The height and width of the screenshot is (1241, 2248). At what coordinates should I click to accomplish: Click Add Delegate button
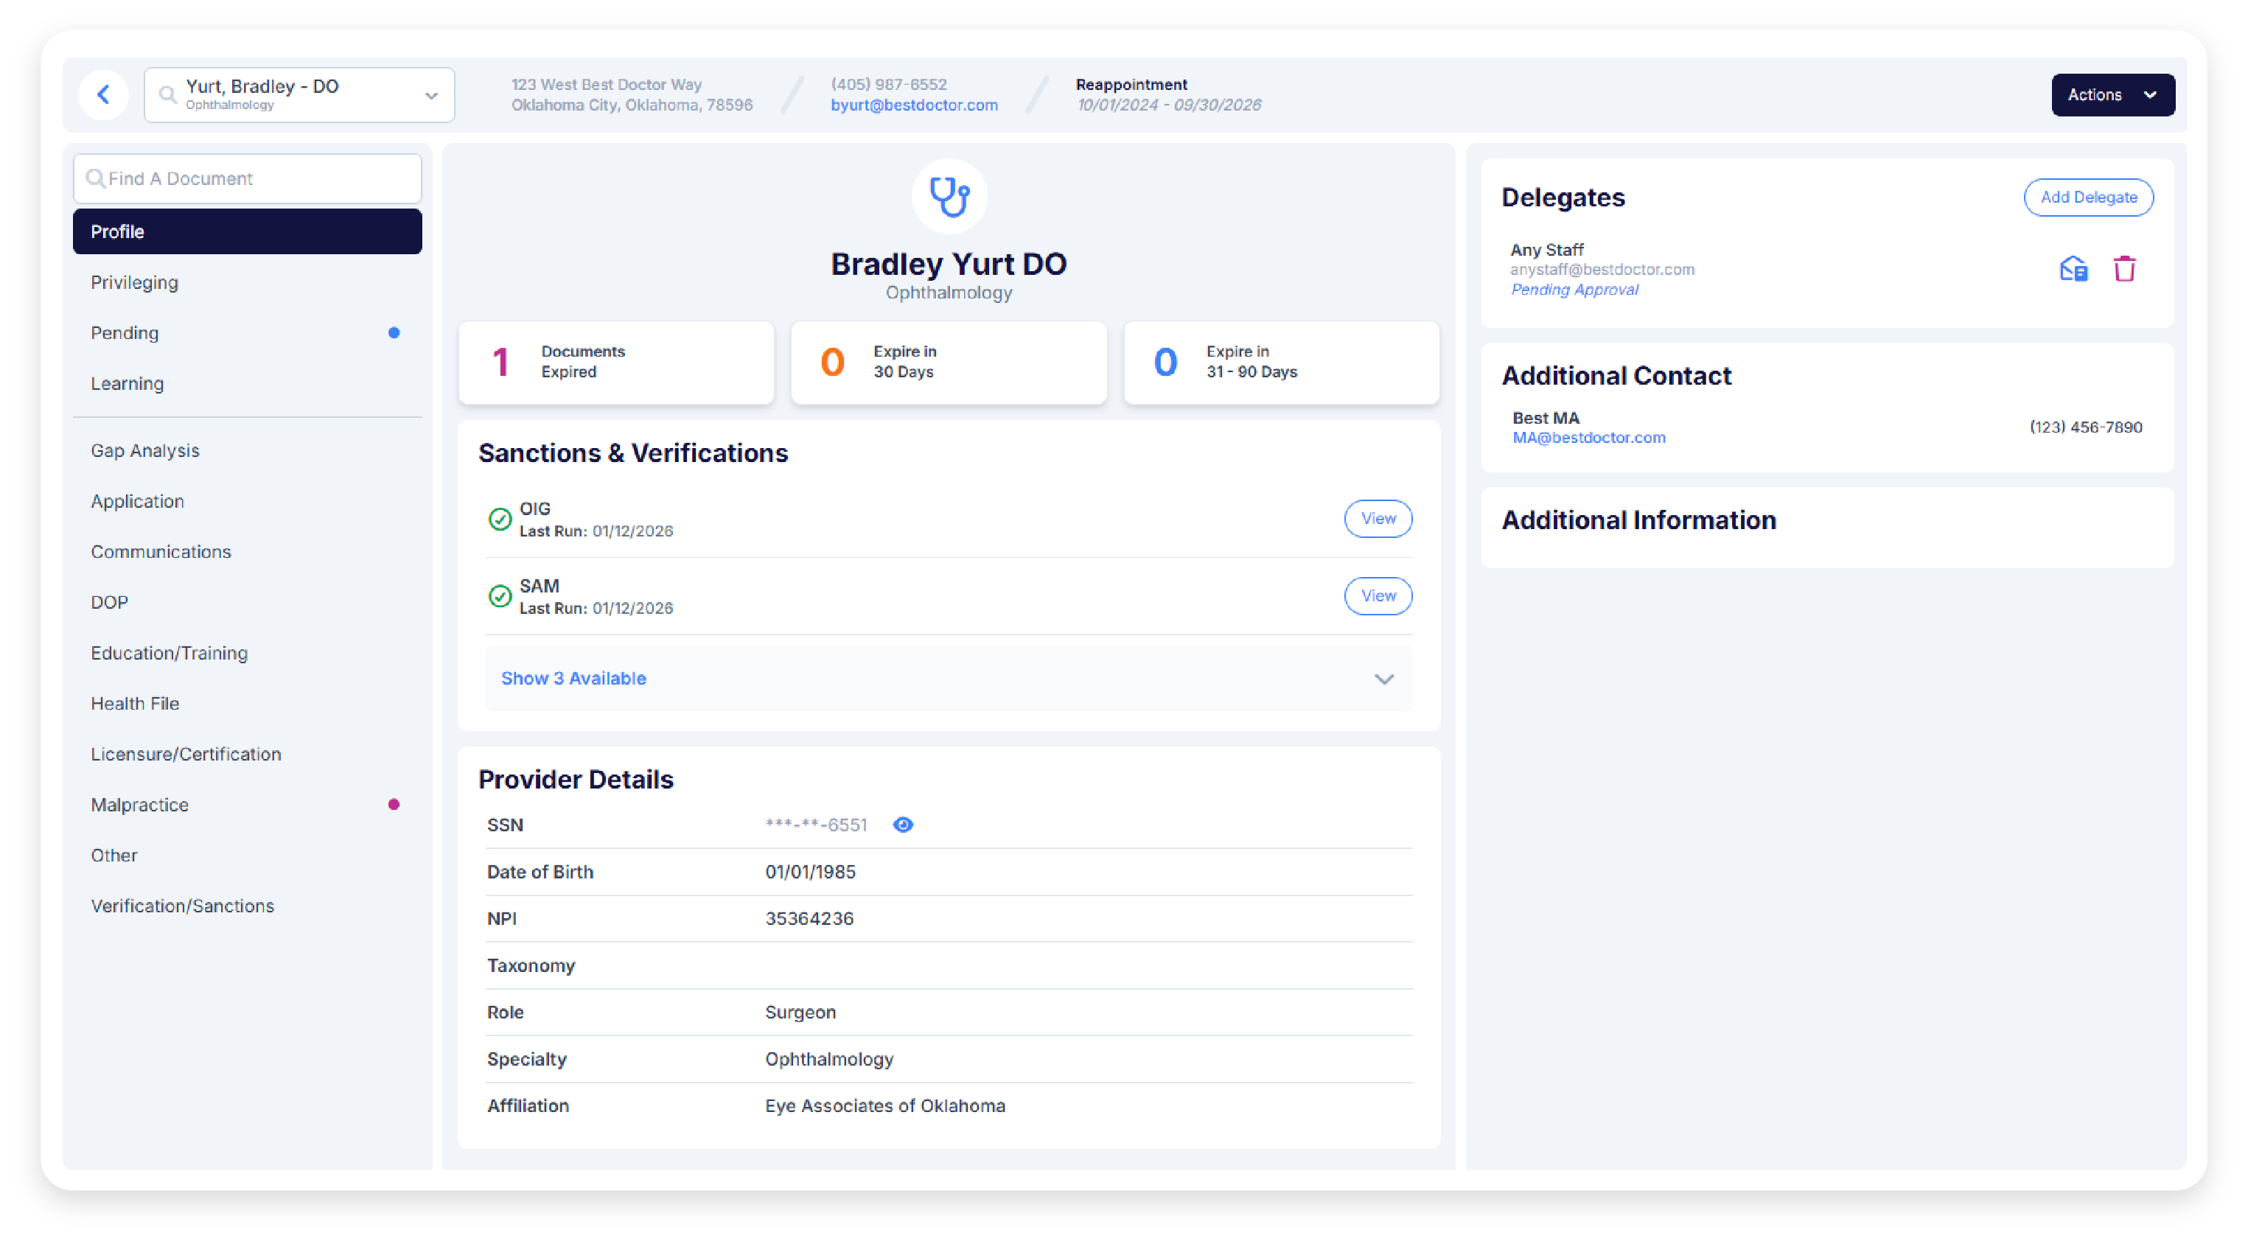2088,197
